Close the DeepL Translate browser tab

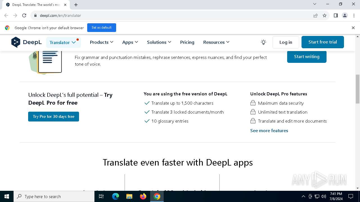coord(65,5)
